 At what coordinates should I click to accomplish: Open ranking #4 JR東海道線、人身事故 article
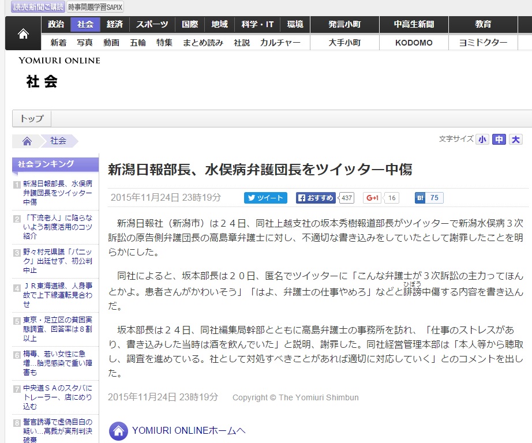(58, 295)
